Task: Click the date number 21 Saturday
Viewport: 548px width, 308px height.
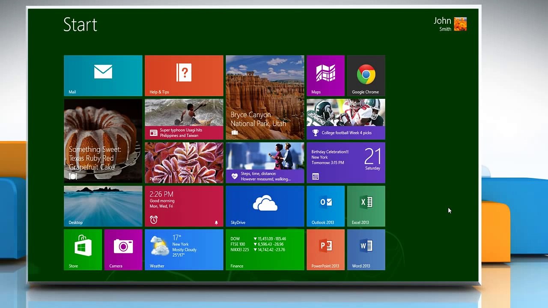Action: tap(372, 159)
